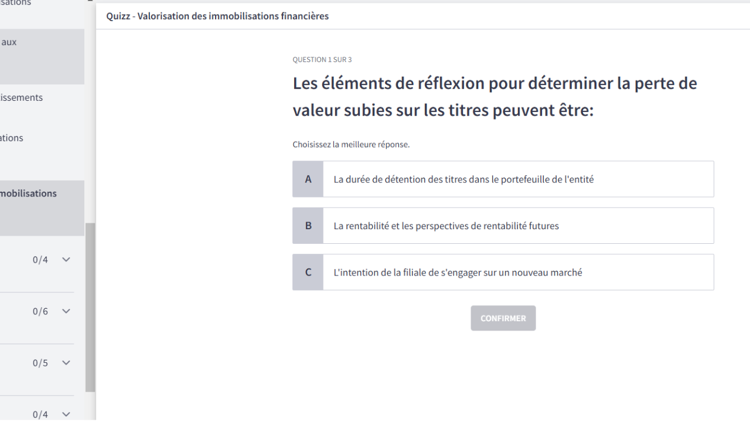Click the 0/6 progress counter
The image size is (750, 422).
tap(40, 311)
